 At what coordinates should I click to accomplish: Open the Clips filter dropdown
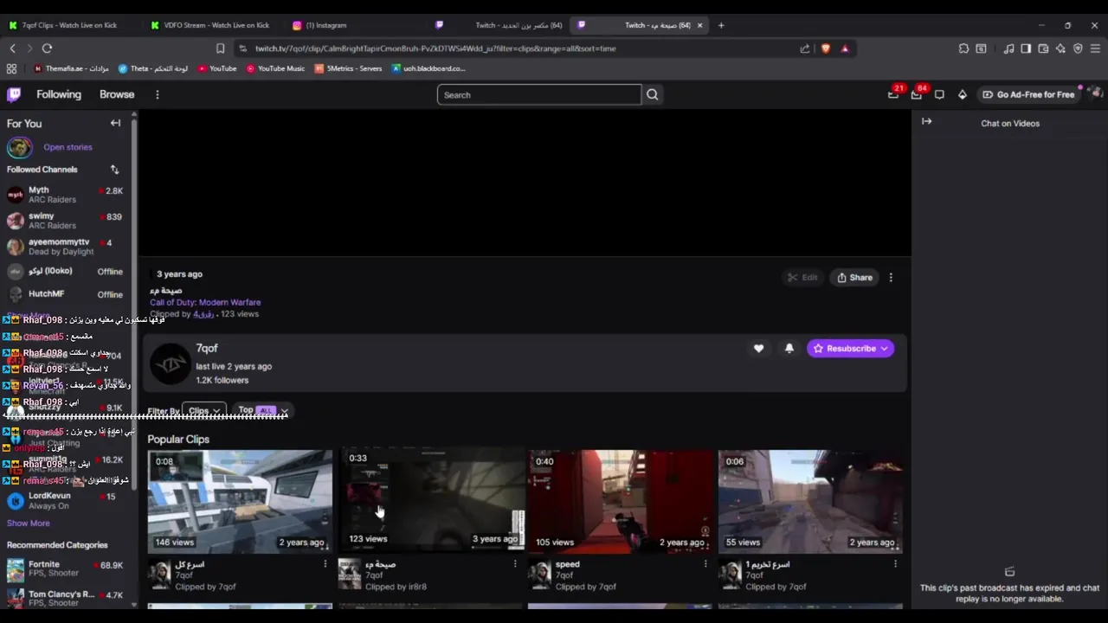(204, 411)
